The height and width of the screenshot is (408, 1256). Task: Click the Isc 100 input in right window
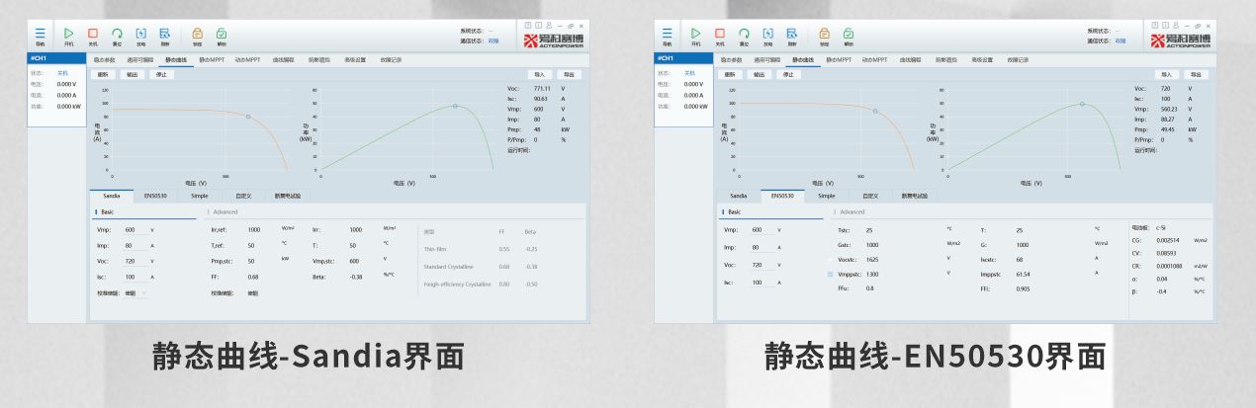point(763,282)
